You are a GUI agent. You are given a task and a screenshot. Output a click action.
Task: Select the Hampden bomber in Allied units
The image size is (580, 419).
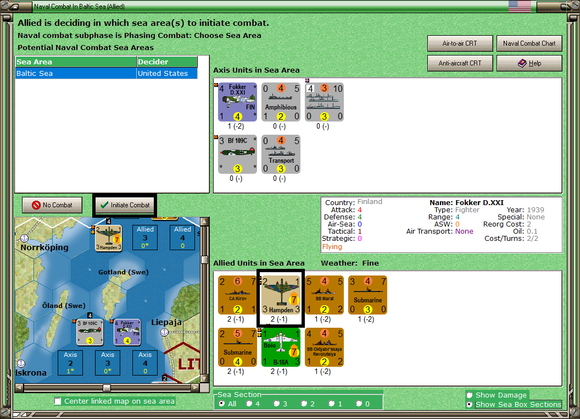coord(281,295)
